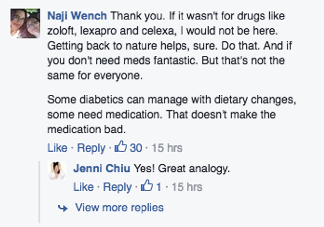324x227 pixels.
Task: Like Naji Wench's comment
Action: (57, 148)
